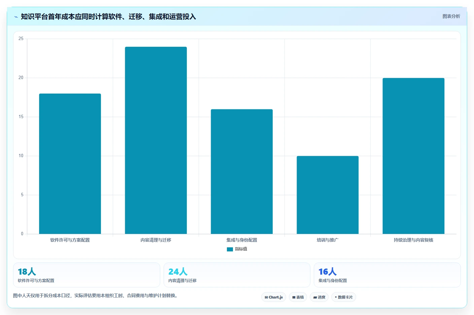The width and height of the screenshot is (474, 315).
Task: Toggle the 指标值 legend color box
Action: coord(230,249)
